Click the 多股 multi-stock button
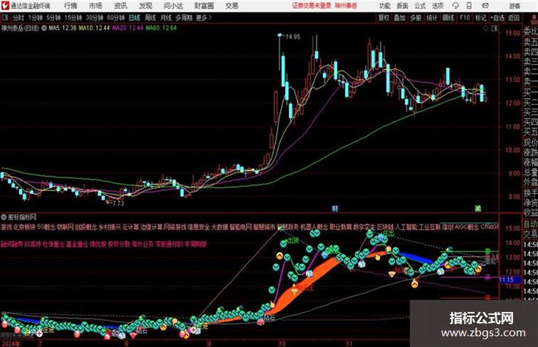Image resolution: width=538 pixels, height=347 pixels. (416, 18)
